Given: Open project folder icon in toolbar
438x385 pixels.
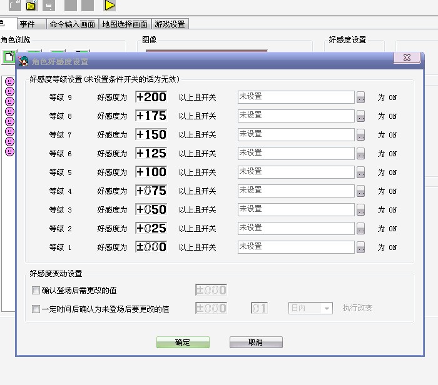Looking at the screenshot, I should click(31, 5).
